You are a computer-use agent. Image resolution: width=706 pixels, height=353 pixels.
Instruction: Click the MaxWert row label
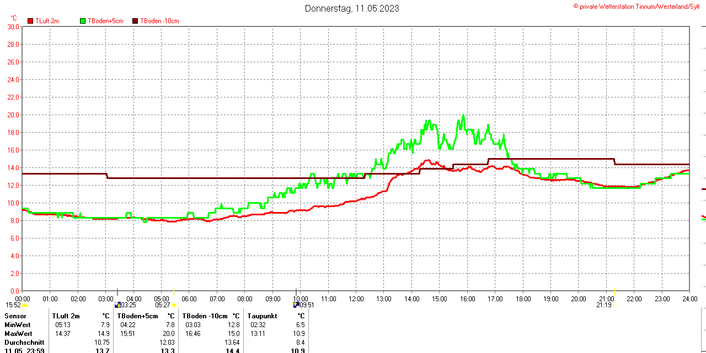point(18,334)
